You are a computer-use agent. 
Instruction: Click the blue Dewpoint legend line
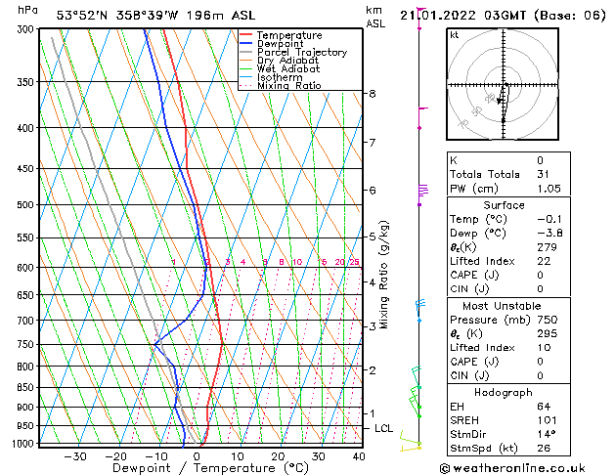click(x=245, y=43)
